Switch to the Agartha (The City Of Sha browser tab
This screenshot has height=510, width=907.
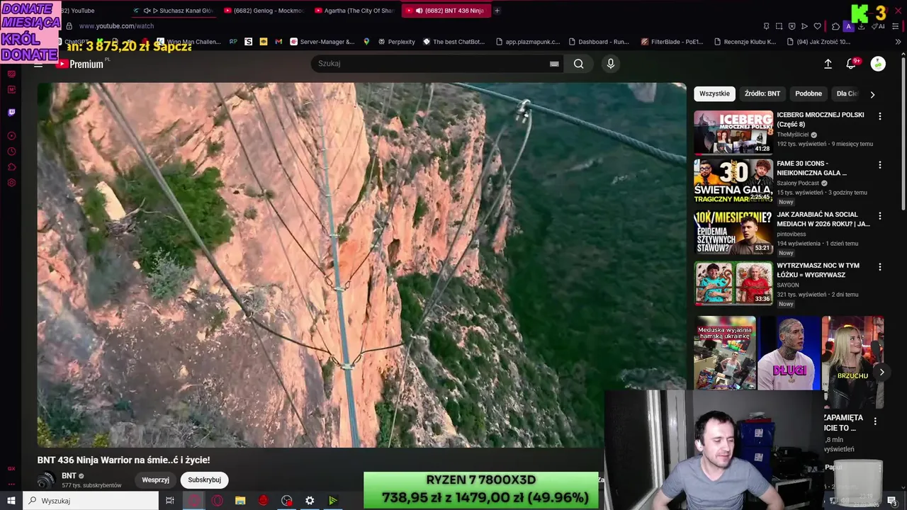(x=354, y=11)
